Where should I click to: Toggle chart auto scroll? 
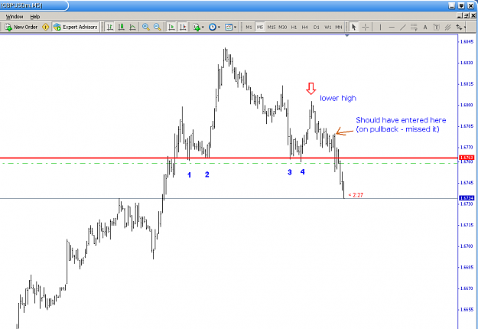pos(171,27)
